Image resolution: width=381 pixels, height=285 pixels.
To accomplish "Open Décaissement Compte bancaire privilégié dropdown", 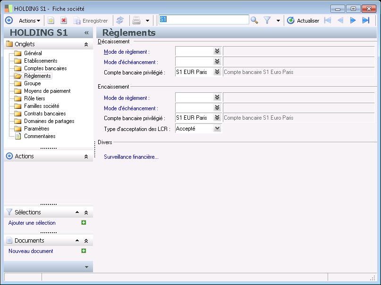I will tap(217, 72).
